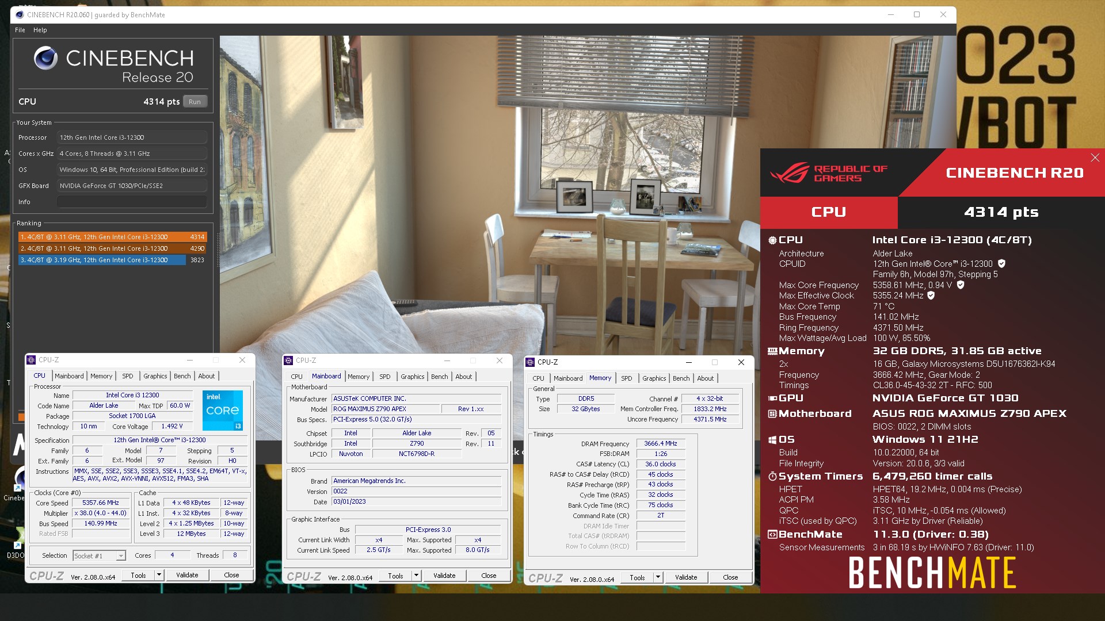
Task: Open About tab in Memory CPU-Z window
Action: pyautogui.click(x=705, y=378)
